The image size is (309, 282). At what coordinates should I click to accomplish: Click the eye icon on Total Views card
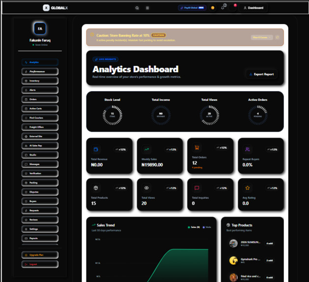click(x=146, y=188)
